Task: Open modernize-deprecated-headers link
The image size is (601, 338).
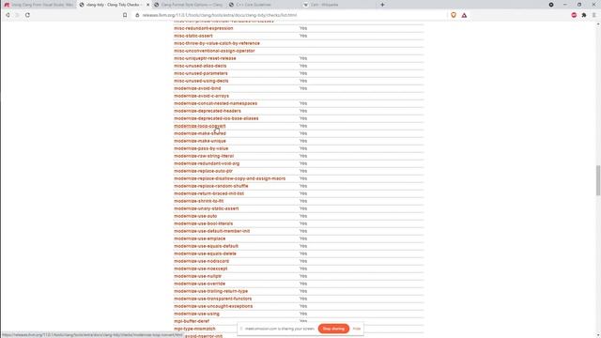Action: coord(208,111)
